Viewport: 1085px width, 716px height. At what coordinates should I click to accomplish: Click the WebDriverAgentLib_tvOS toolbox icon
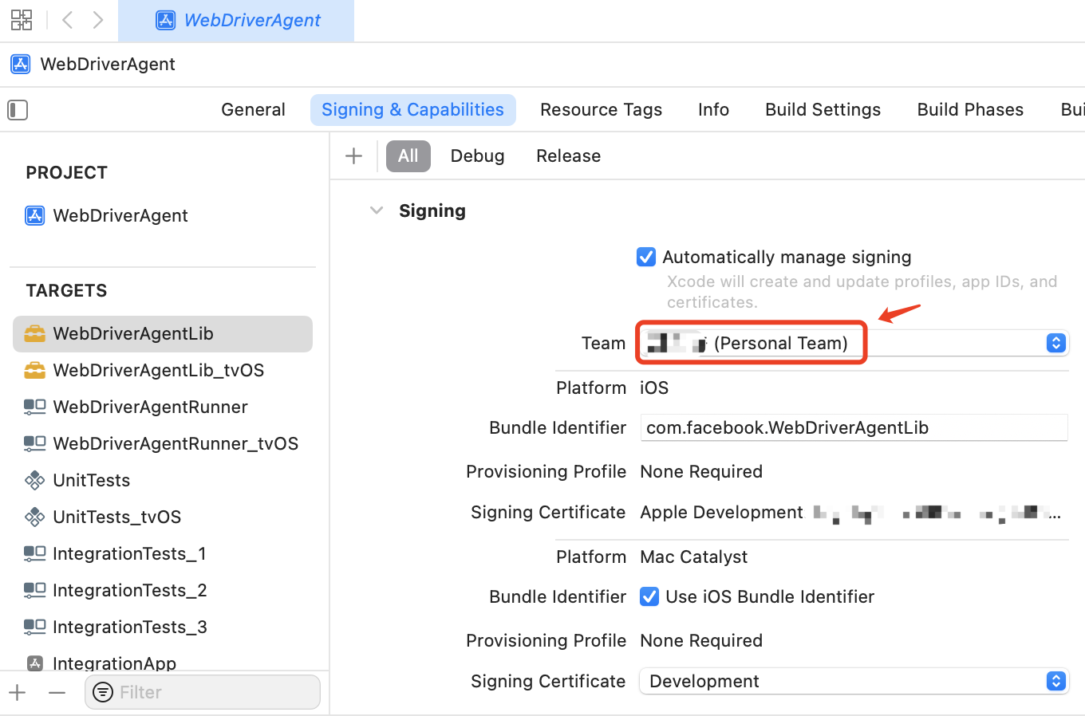[35, 370]
